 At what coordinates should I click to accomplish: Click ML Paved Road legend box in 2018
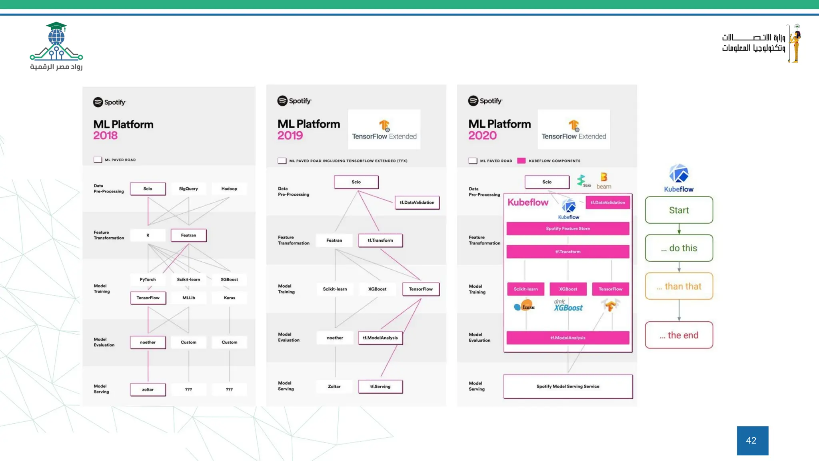coord(98,160)
